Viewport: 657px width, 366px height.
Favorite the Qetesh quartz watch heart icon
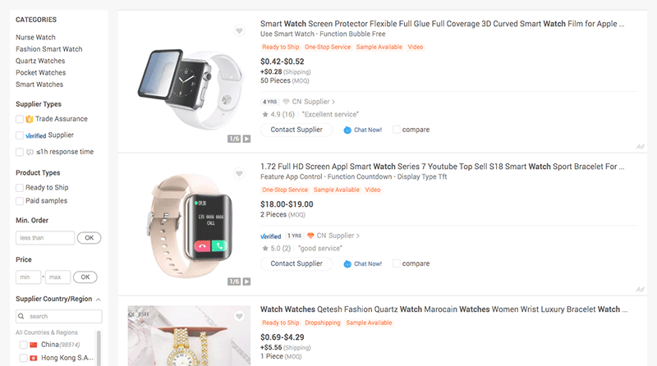[x=239, y=316]
